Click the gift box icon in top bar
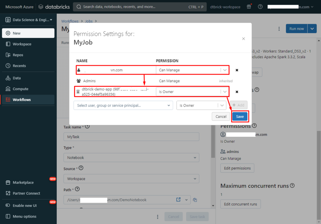This screenshot has width=321, height=224. [x=249, y=7]
